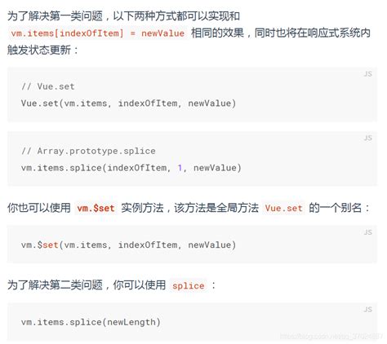Click the JS label on vm.$set code block
This screenshot has width=387, height=344.
(367, 232)
